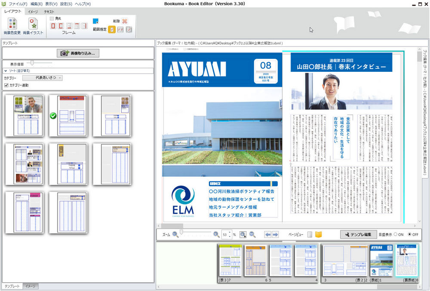
Task: Click the AYUMI magazine title on cover
Action: click(x=197, y=69)
